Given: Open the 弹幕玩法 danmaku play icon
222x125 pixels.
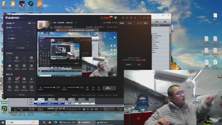Looking at the screenshot, I should (9, 66).
